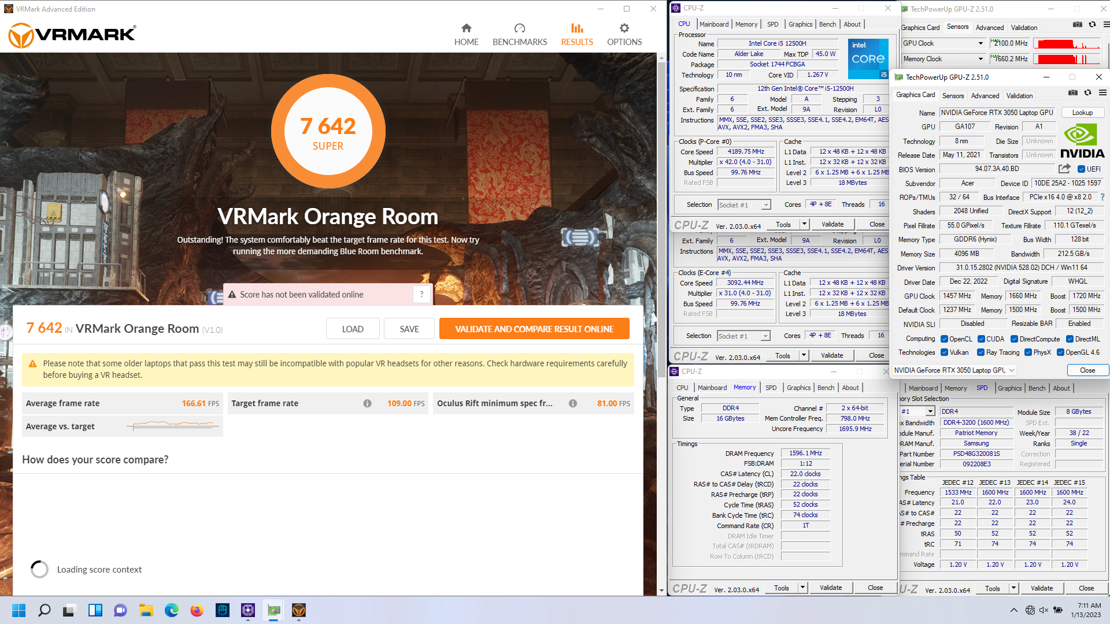Show hidden tray icons chevron
The width and height of the screenshot is (1110, 624).
(x=1014, y=610)
